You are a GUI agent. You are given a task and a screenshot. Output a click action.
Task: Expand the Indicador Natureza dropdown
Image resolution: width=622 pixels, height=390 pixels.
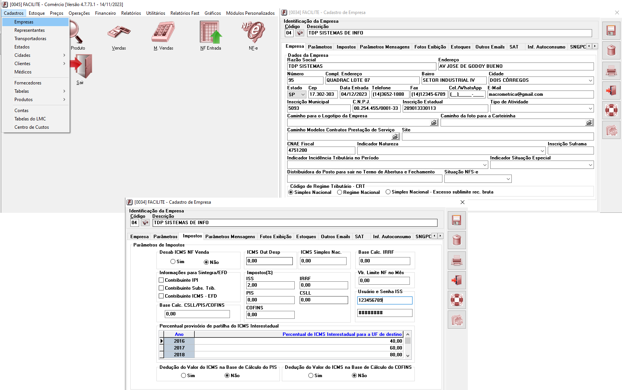(542, 150)
